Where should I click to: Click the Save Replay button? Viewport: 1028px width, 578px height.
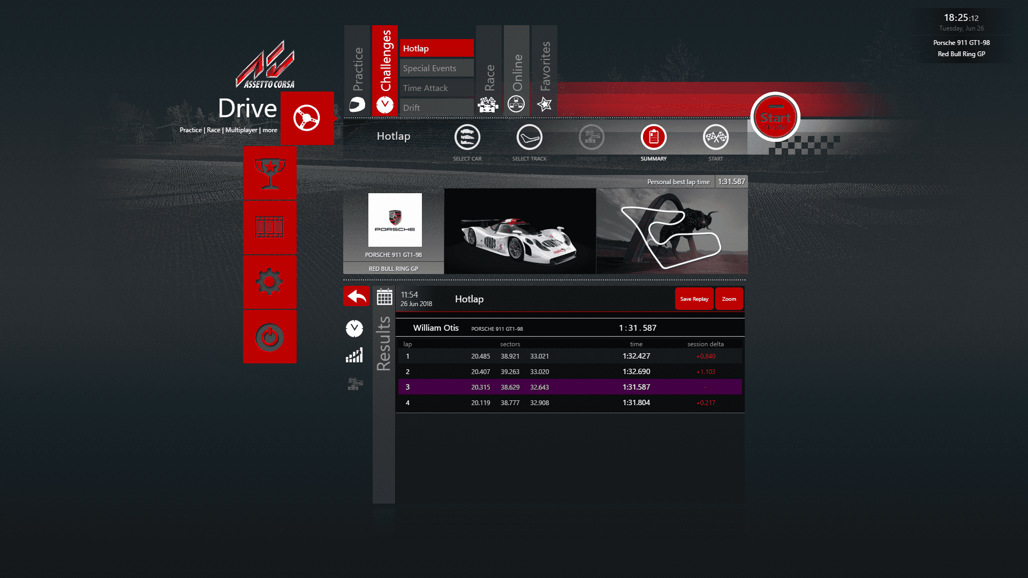click(694, 299)
